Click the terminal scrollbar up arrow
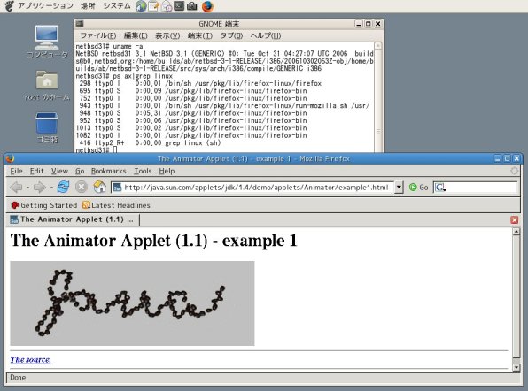 click(378, 46)
